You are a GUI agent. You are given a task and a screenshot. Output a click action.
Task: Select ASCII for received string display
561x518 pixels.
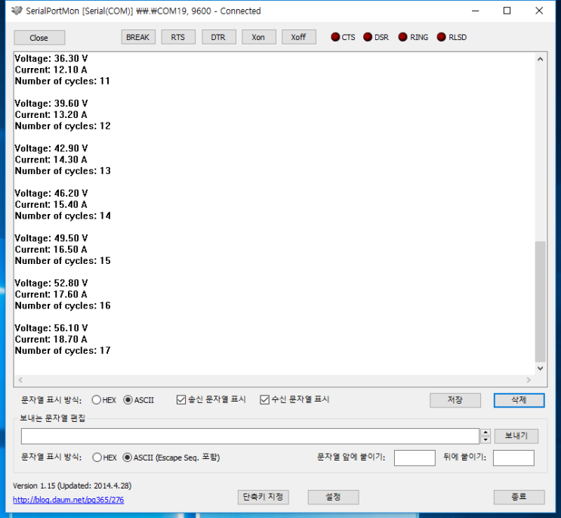click(x=138, y=400)
